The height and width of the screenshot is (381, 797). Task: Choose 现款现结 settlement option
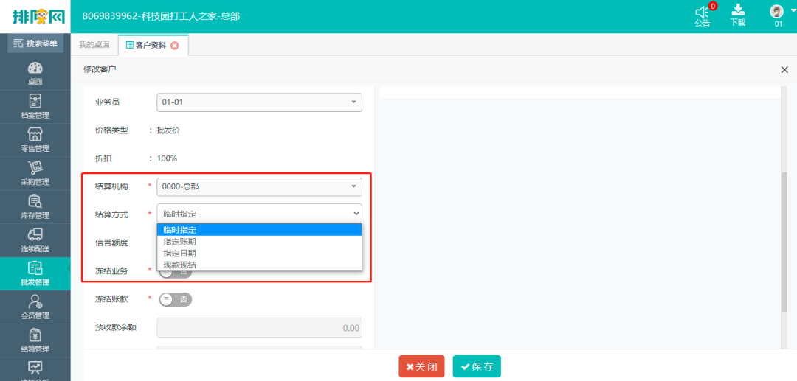coord(180,265)
